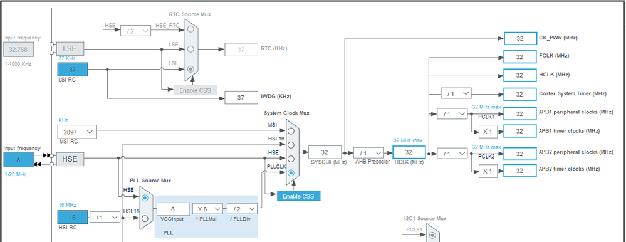Viewport: 626px width, 242px height.
Task: Click the RTC Source Mux label
Action: tap(190, 14)
